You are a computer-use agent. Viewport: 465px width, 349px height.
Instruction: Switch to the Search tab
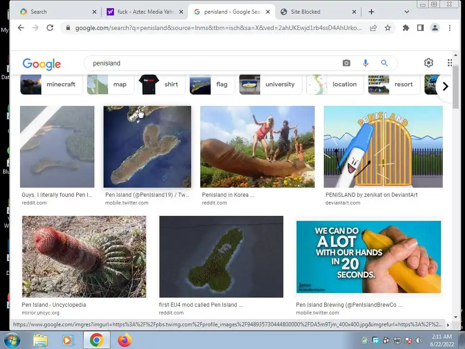click(x=56, y=12)
